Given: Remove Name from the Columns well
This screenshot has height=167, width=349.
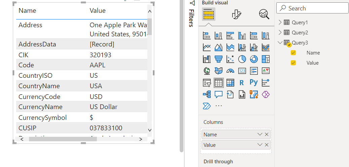Looking at the screenshot, I should [x=267, y=134].
